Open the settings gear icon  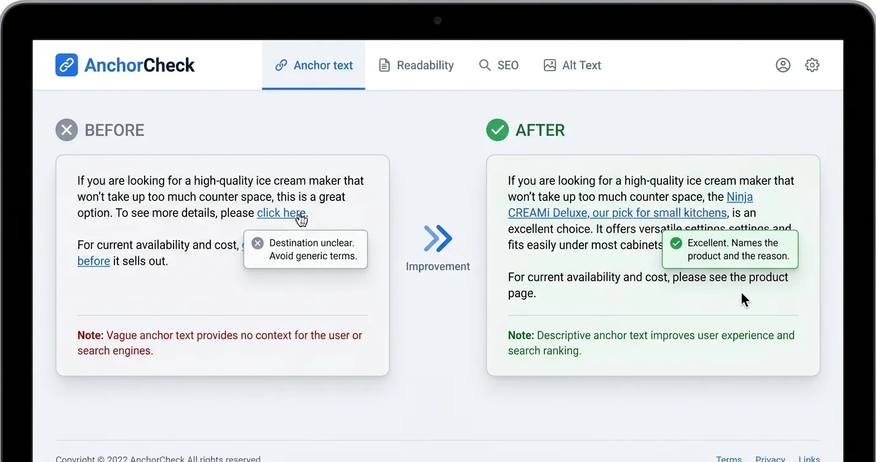click(812, 65)
